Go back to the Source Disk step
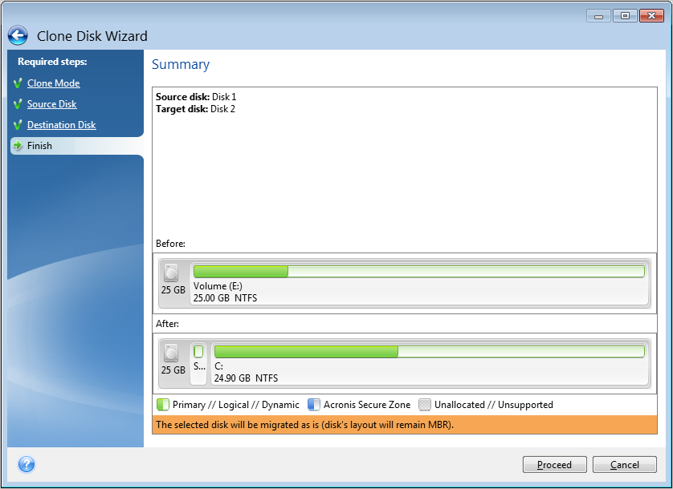The image size is (673, 489). (51, 104)
